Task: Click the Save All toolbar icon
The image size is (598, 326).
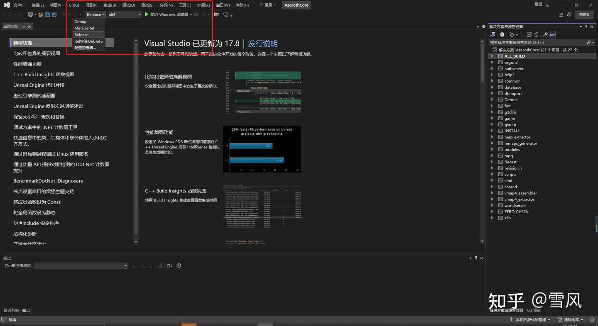Action: [x=54, y=15]
